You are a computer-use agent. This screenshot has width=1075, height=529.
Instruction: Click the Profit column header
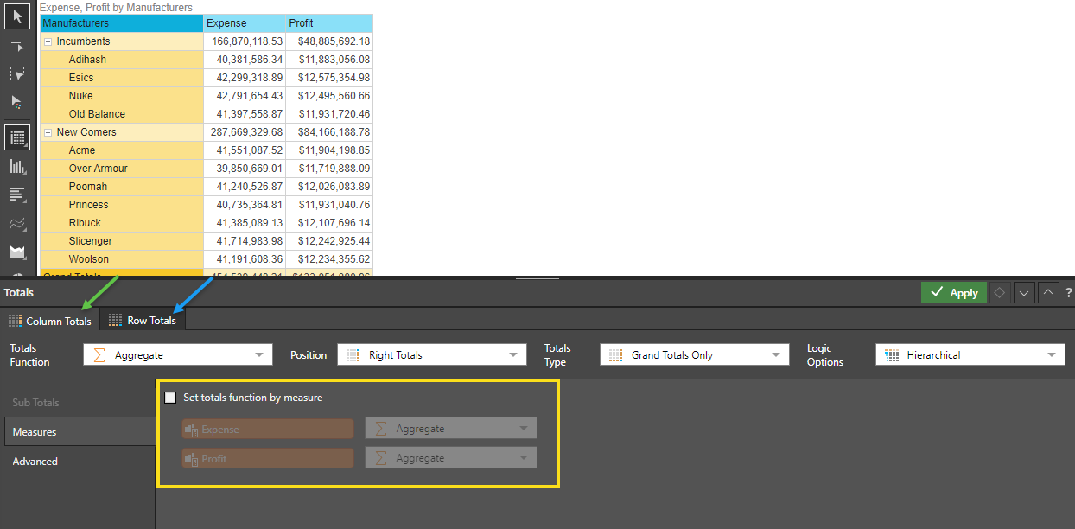click(x=328, y=23)
